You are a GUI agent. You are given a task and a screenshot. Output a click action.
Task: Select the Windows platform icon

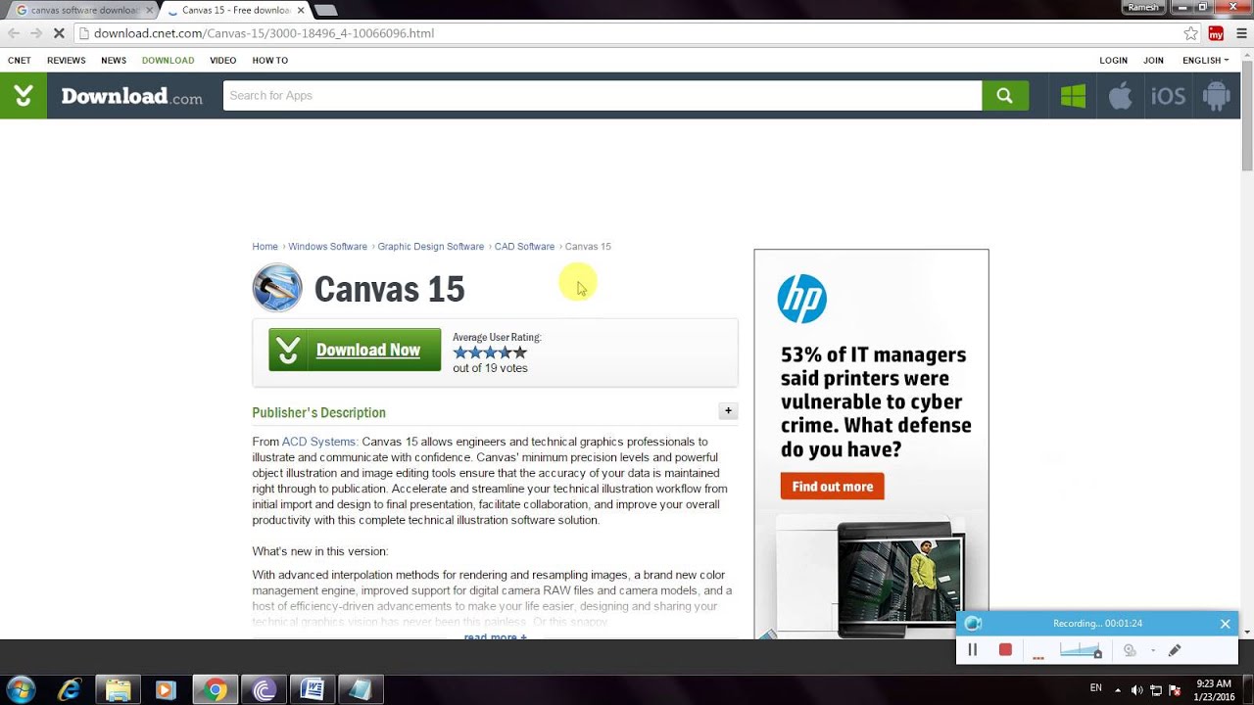[1073, 96]
